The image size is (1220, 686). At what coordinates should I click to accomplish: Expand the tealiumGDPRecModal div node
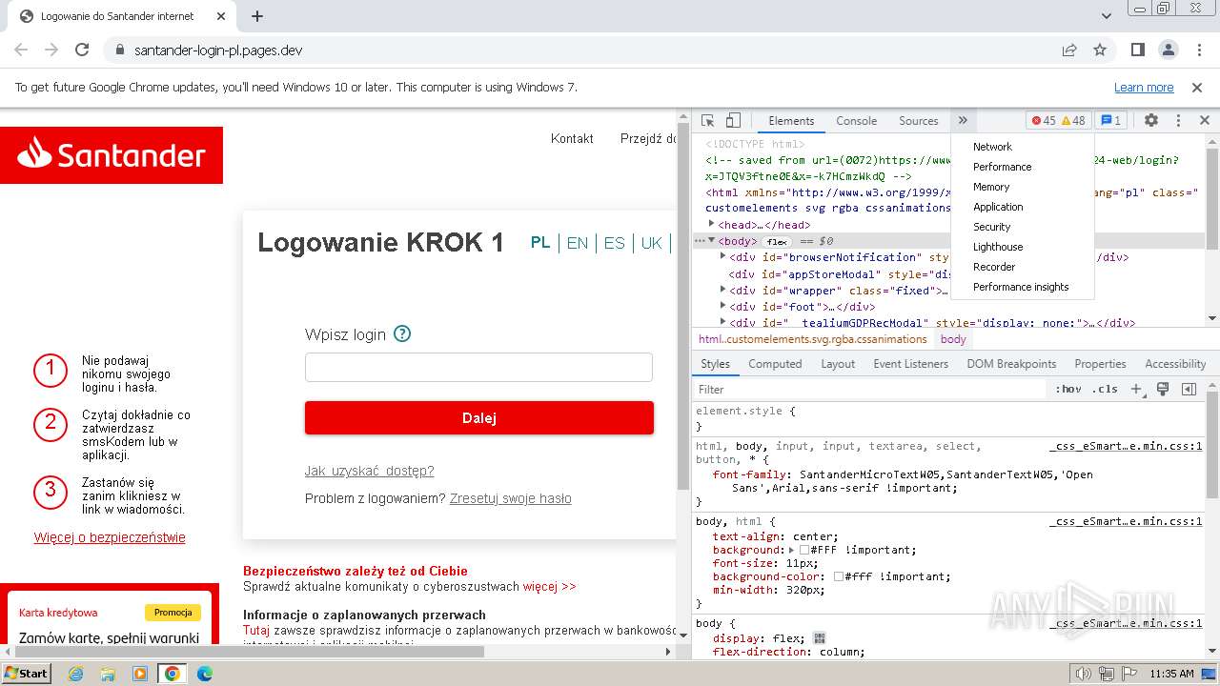(x=722, y=322)
